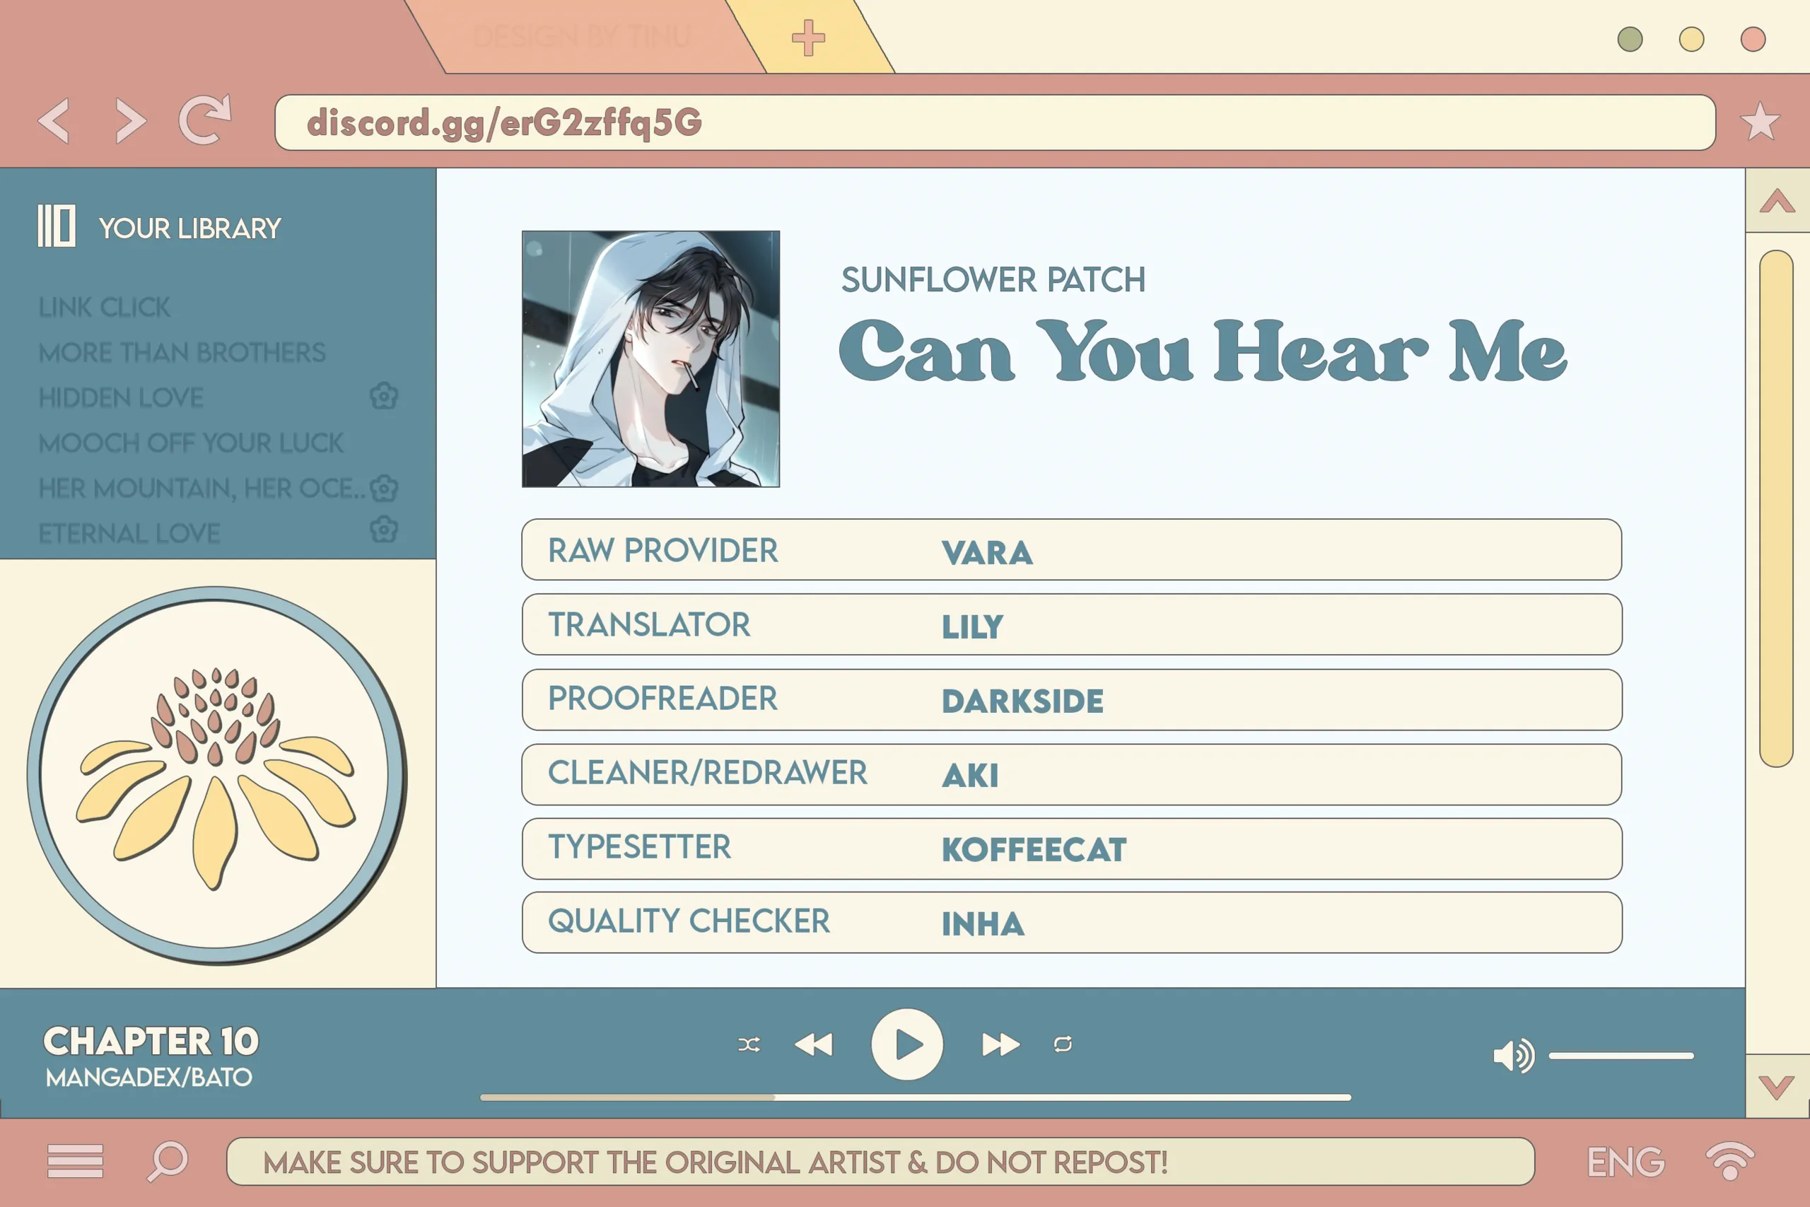Click the browser back arrow
Viewport: 1810px width, 1207px height.
(x=54, y=121)
